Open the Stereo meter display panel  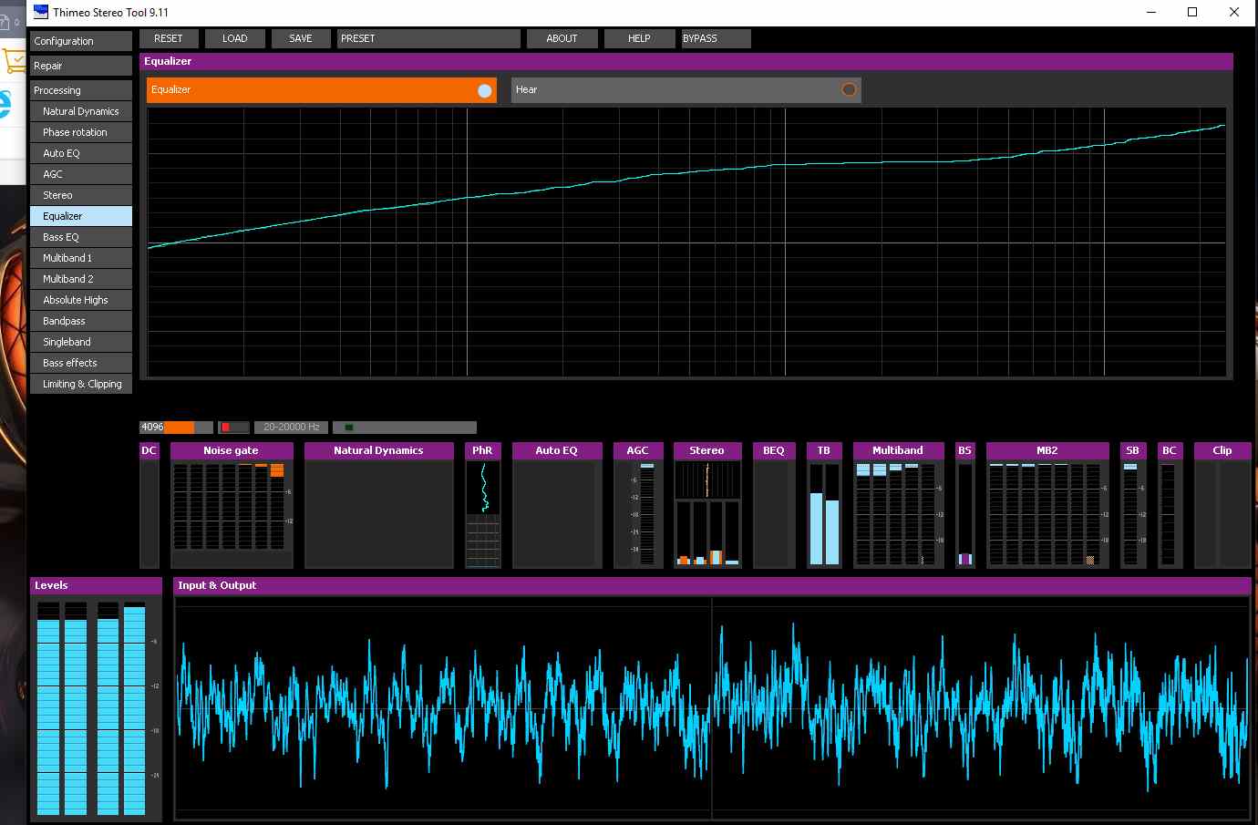[x=706, y=514]
